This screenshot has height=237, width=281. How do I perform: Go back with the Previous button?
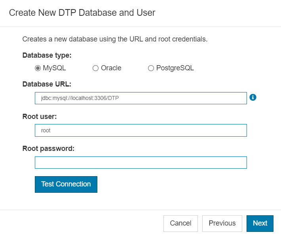[x=222, y=224]
